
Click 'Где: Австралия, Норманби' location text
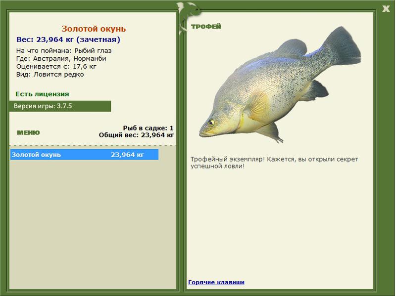(61, 58)
